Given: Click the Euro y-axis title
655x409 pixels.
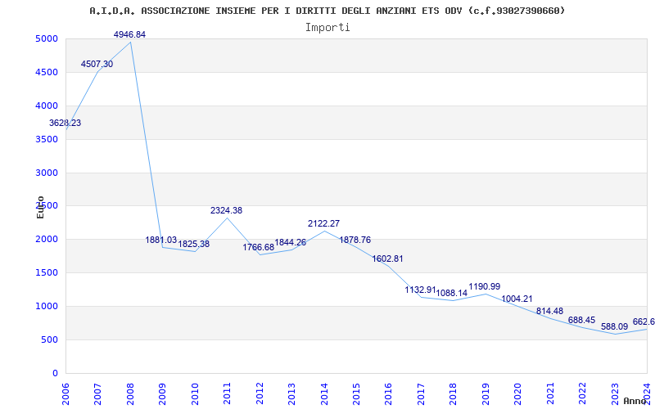Looking at the screenshot, I should point(40,206).
